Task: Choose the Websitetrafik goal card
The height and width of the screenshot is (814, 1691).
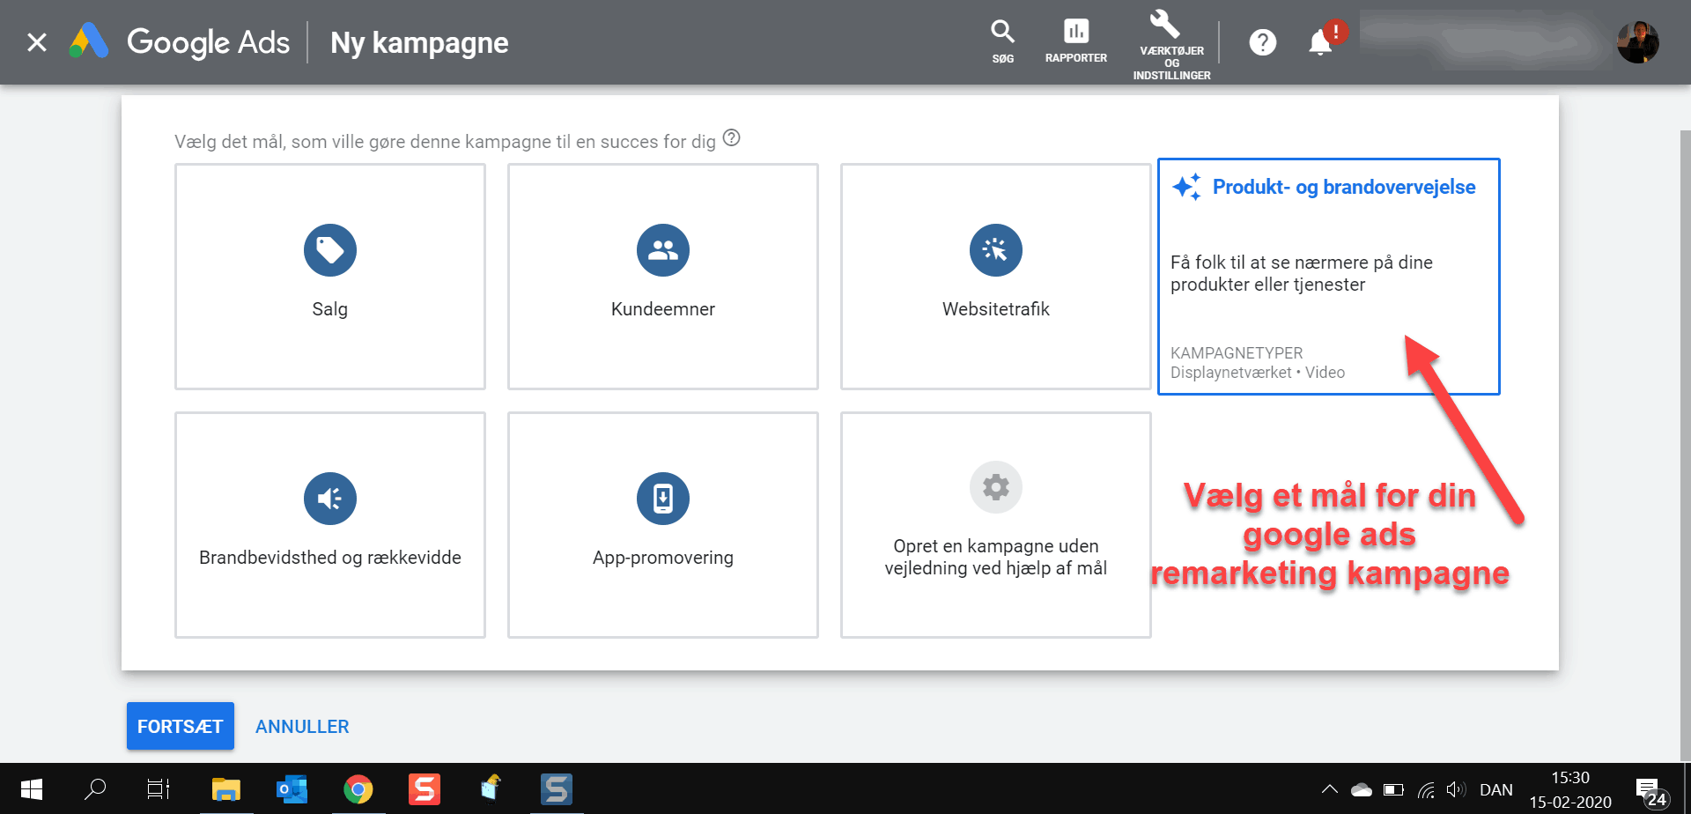Action: pos(996,277)
